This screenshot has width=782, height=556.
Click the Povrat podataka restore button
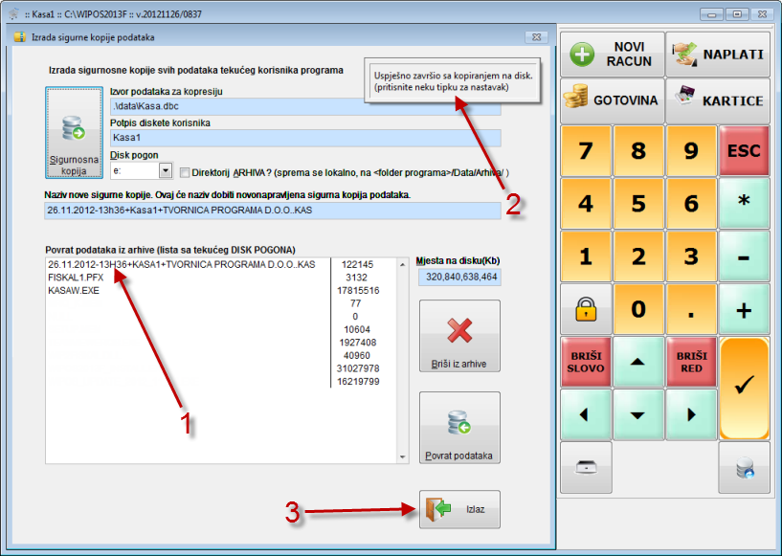tap(459, 430)
